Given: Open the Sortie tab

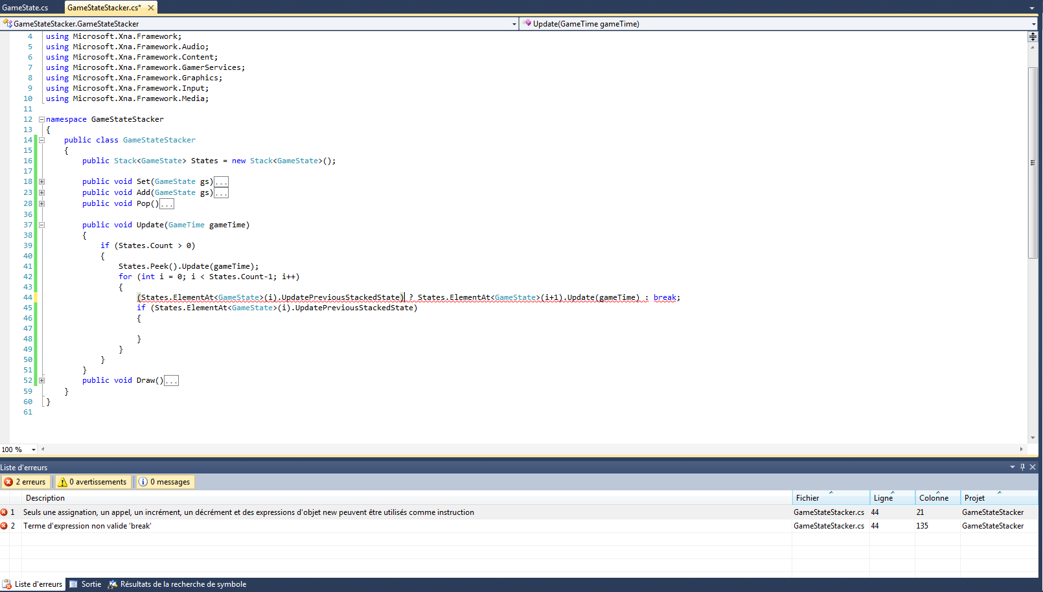Looking at the screenshot, I should pyautogui.click(x=86, y=584).
